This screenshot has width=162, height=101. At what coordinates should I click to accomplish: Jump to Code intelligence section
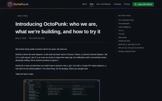[x=125, y=27]
